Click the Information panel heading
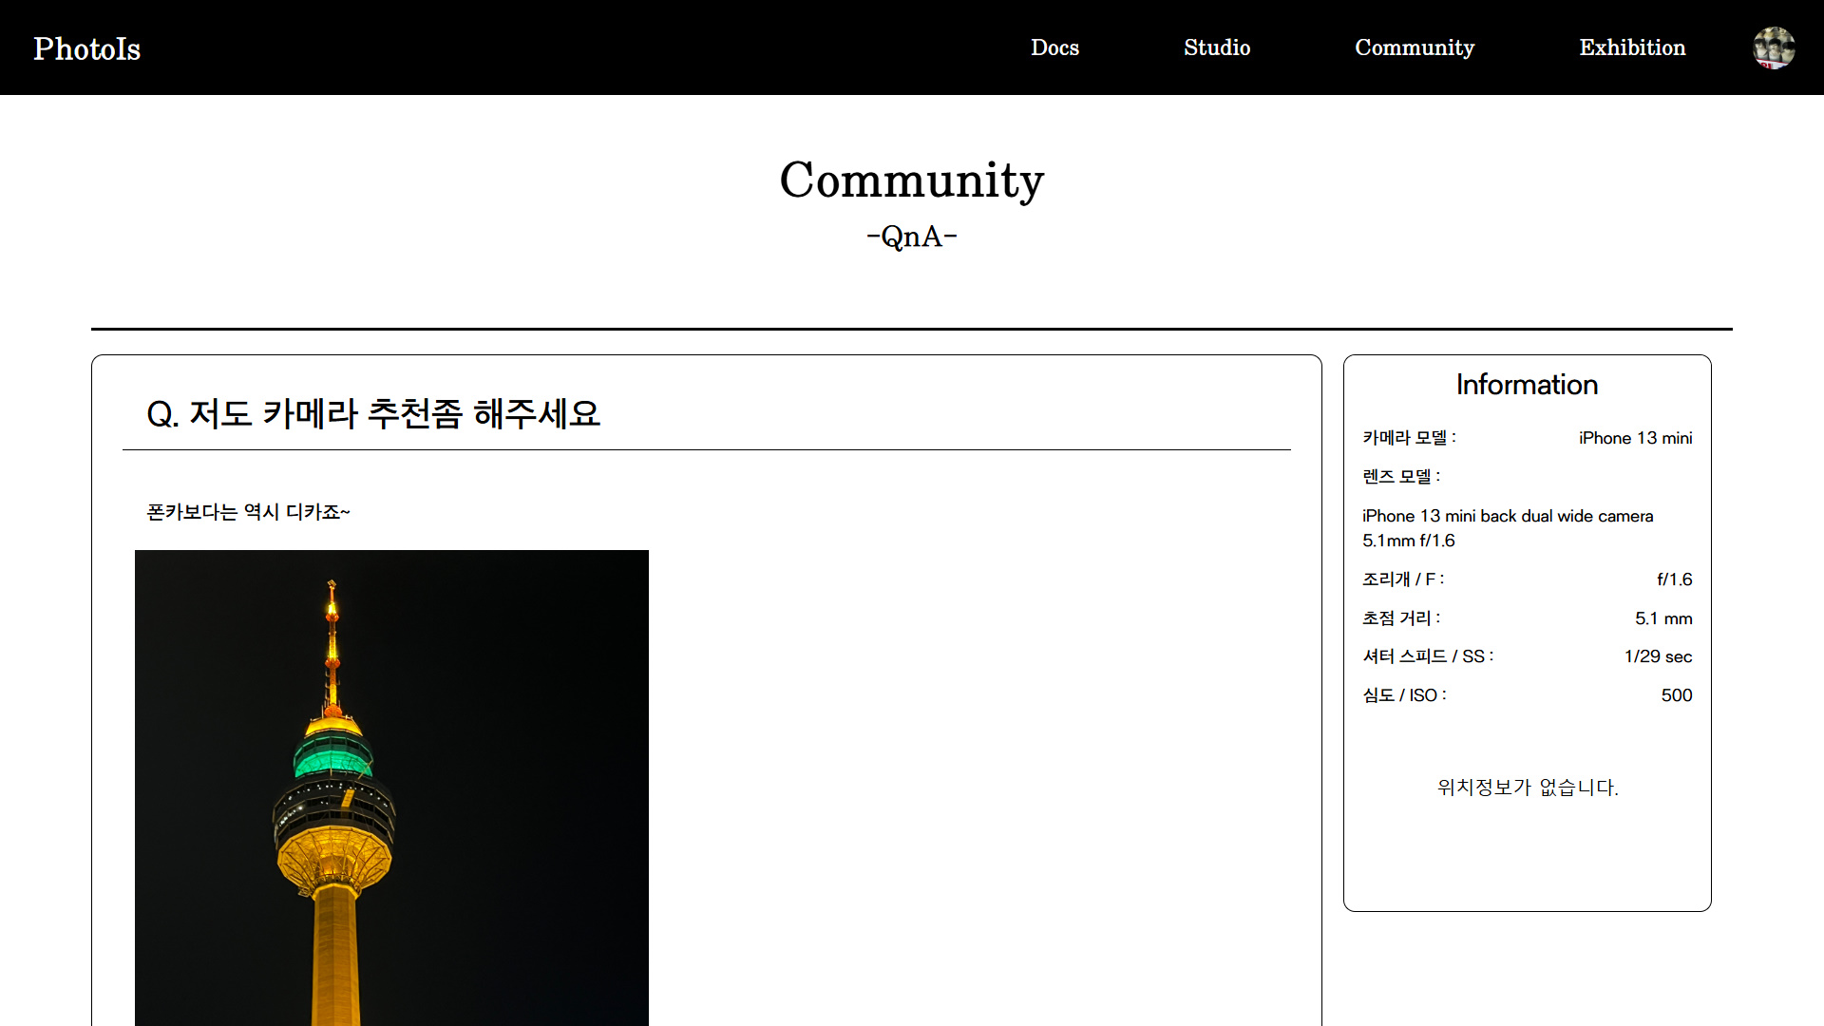Screen dimensions: 1824x1026 (x=1527, y=385)
